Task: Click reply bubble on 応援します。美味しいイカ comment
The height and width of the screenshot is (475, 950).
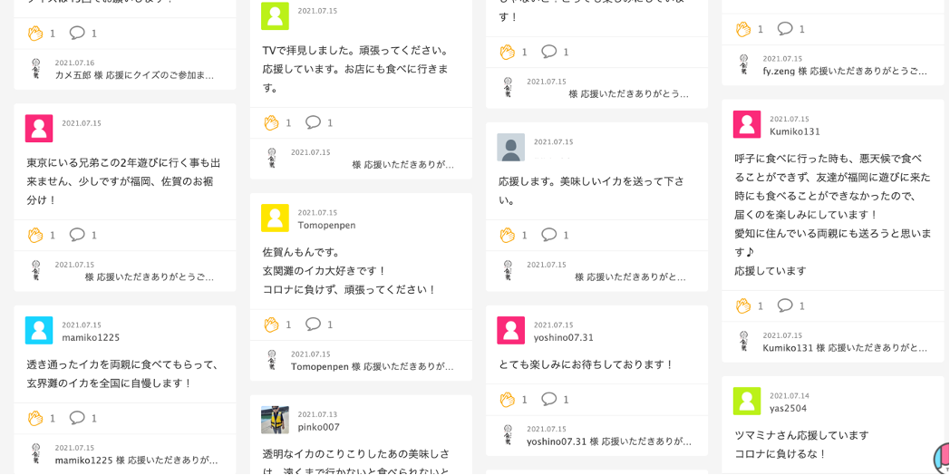Action: pos(549,235)
